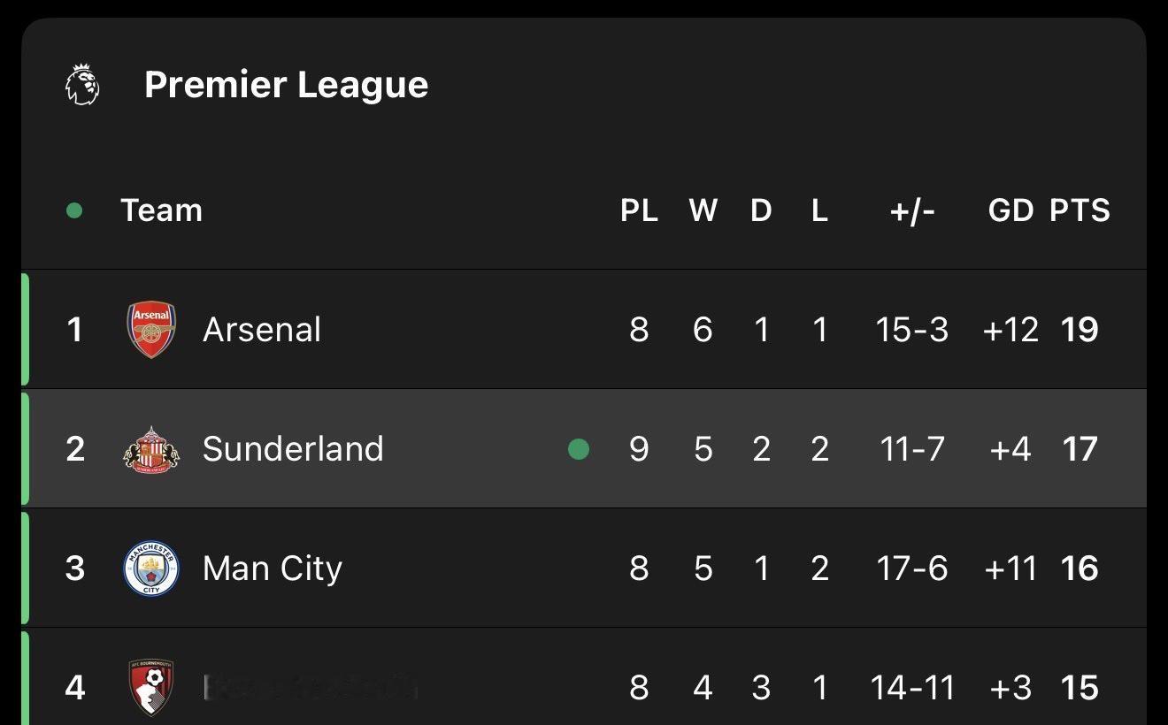This screenshot has height=725, width=1168.
Task: Click the W wins column header
Action: pyautogui.click(x=703, y=210)
